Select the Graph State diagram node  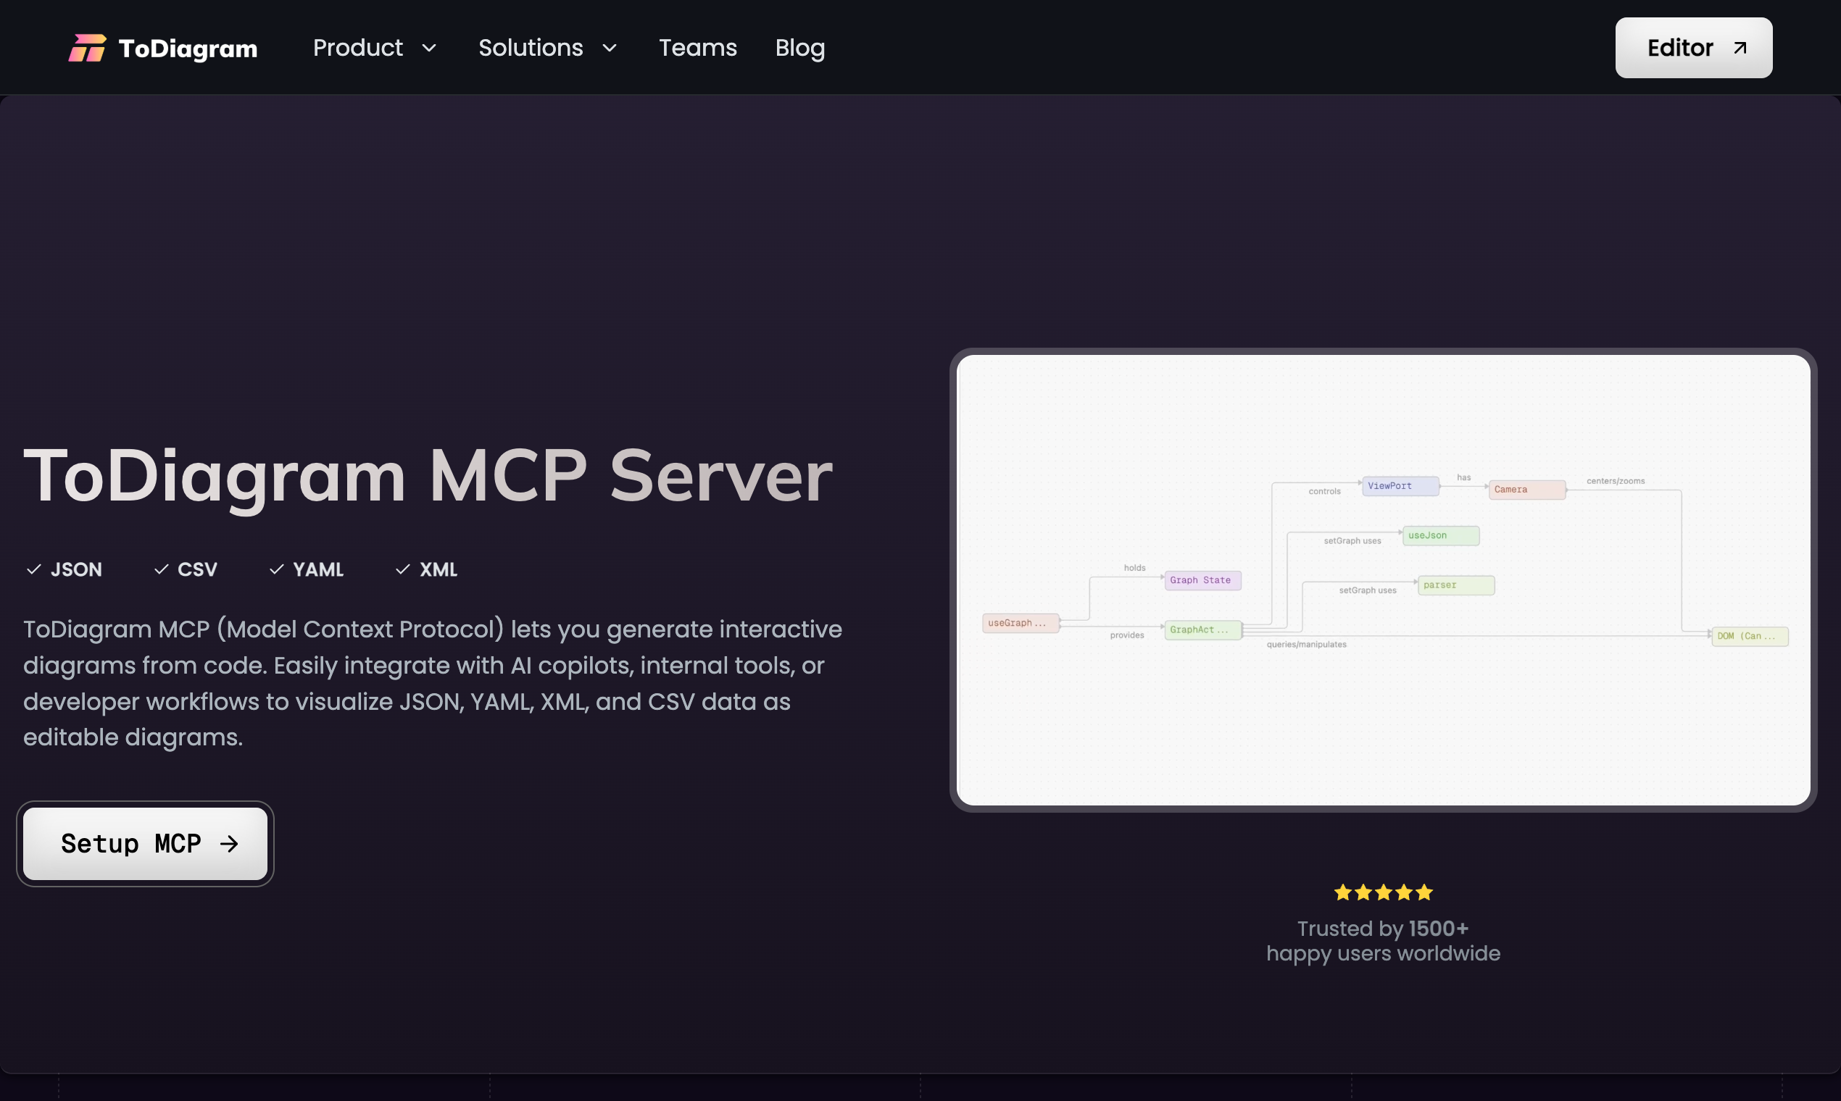click(1202, 580)
